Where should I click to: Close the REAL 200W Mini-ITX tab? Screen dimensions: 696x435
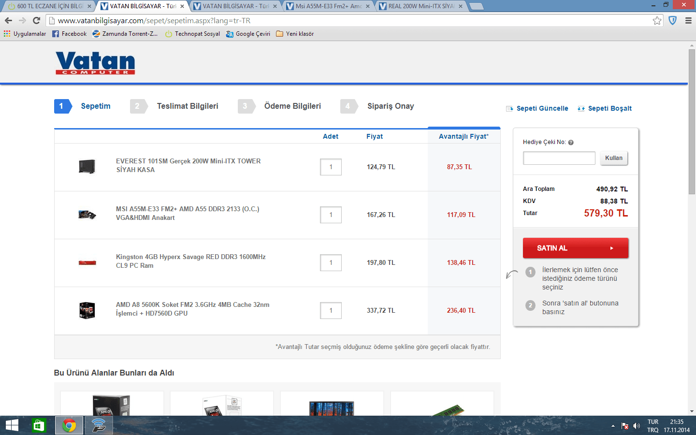tap(461, 6)
